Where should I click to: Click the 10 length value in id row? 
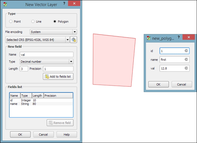tap(34, 100)
